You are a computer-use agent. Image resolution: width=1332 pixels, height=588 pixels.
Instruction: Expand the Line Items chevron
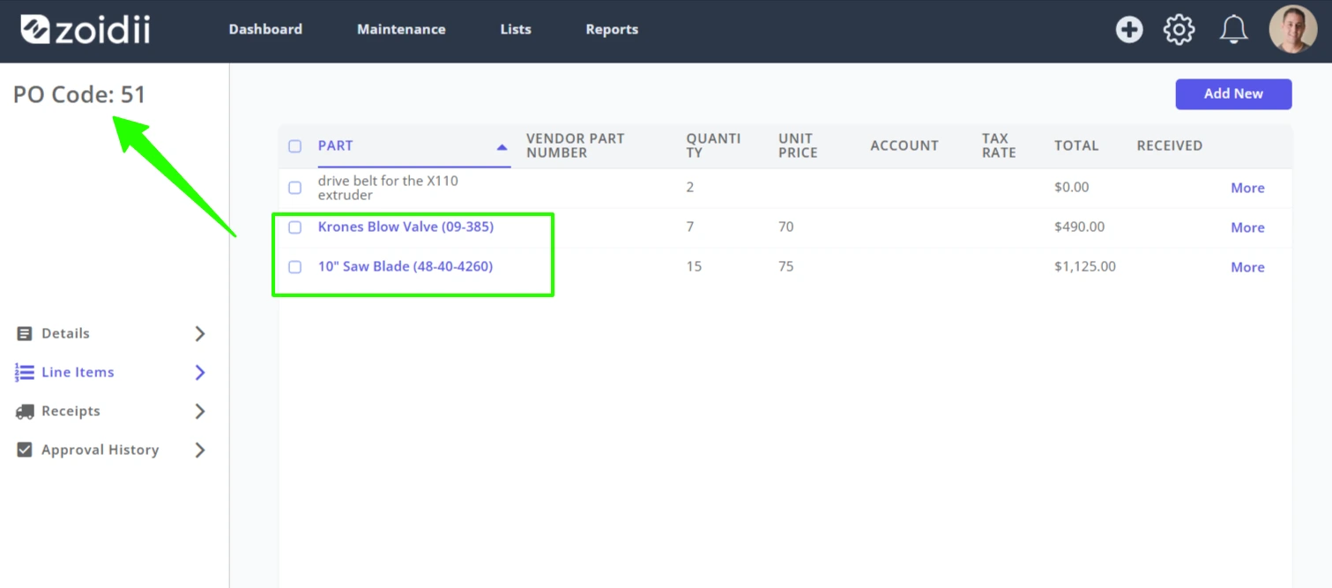[x=200, y=372]
